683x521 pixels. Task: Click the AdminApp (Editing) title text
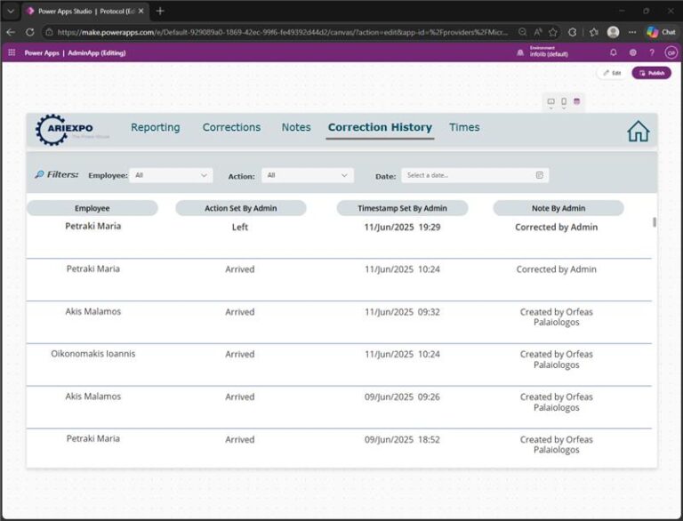click(97, 52)
